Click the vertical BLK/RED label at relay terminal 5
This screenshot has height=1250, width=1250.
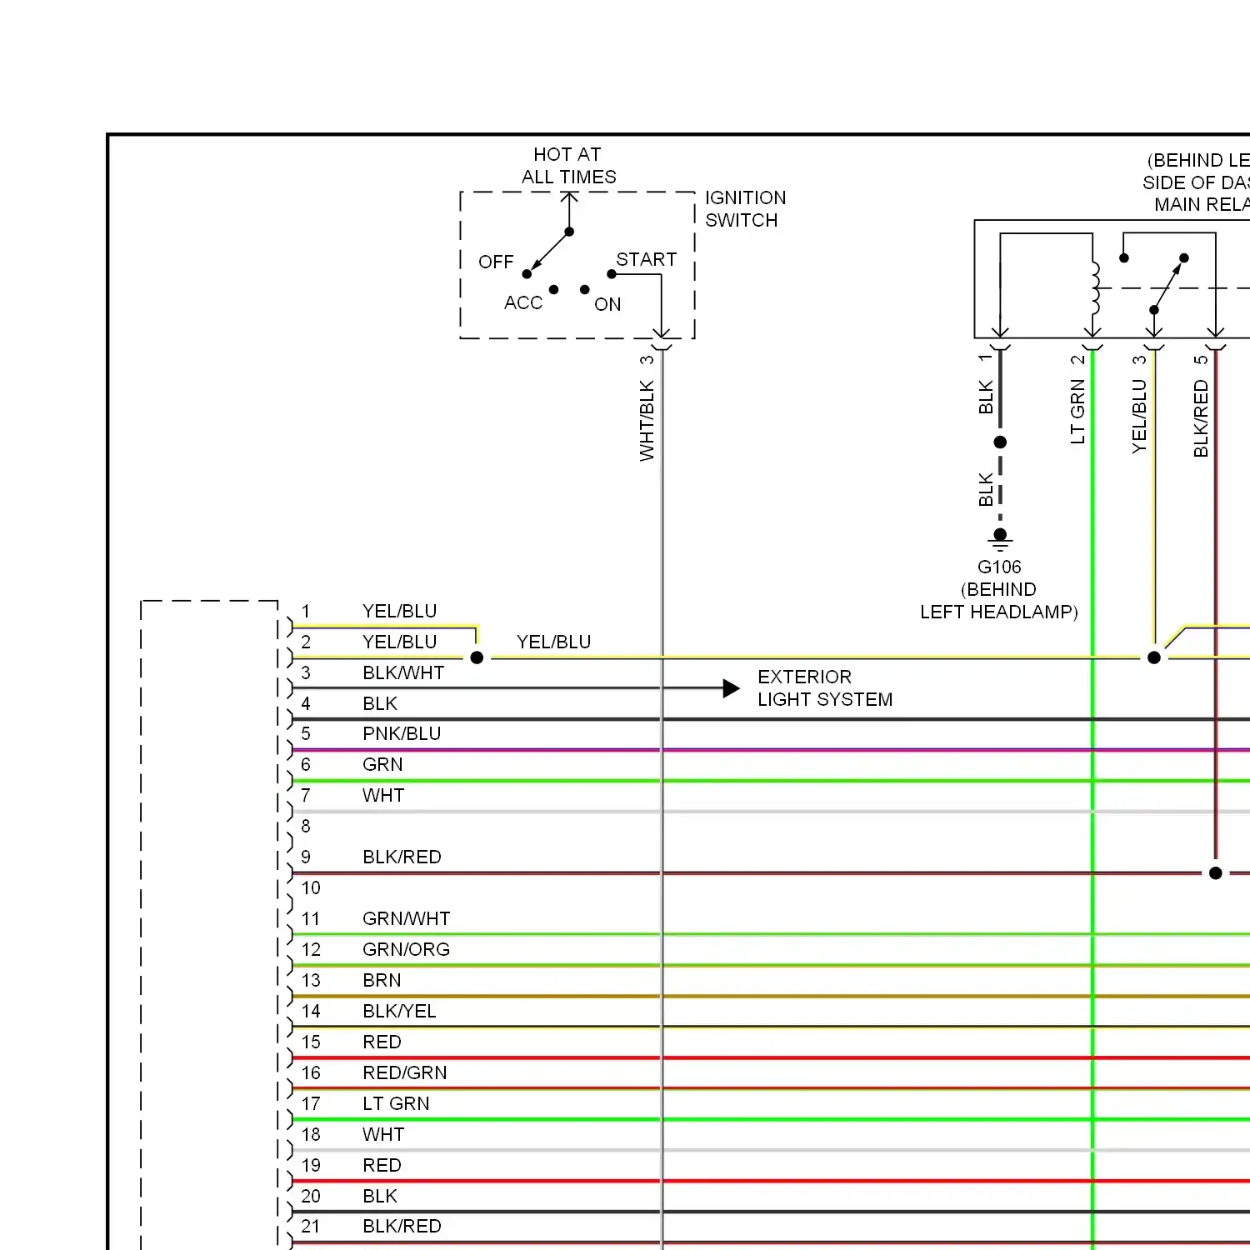[1202, 418]
